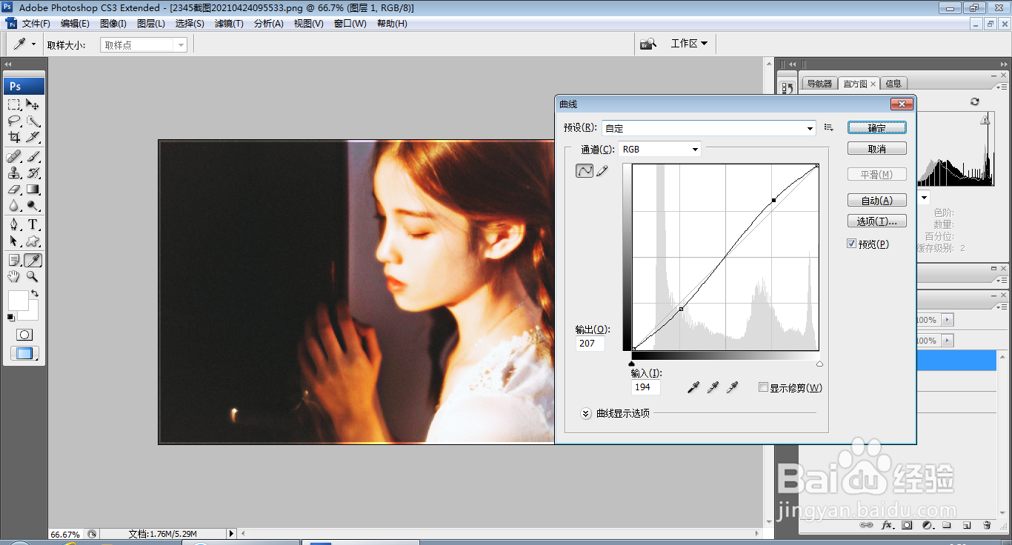The image size is (1012, 545).
Task: Pick the black point eyedropper in Curves
Action: (x=693, y=387)
